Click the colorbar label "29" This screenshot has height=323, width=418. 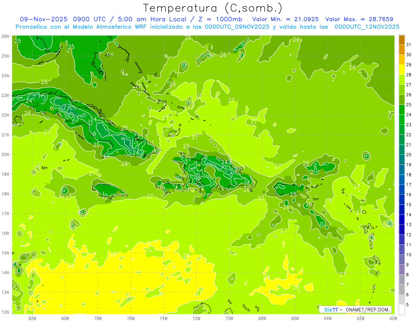pos(409,64)
